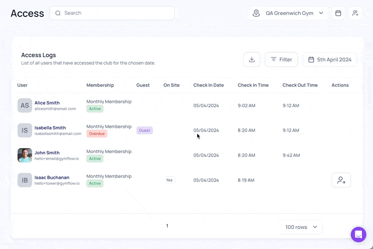Click the Guest badge on Isabella Smith
Image resolution: width=373 pixels, height=249 pixels.
[145, 130]
